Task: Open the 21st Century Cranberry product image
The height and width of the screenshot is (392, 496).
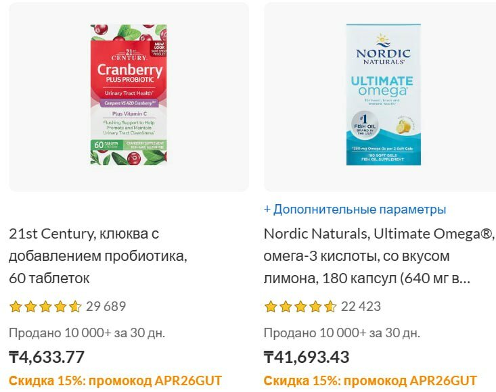Action: click(x=129, y=95)
